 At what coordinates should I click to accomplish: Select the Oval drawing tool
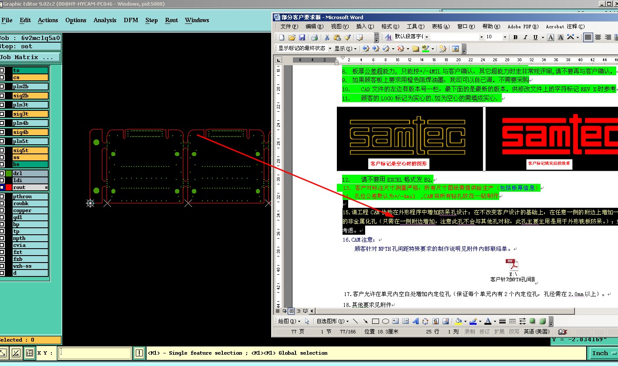(x=386, y=321)
